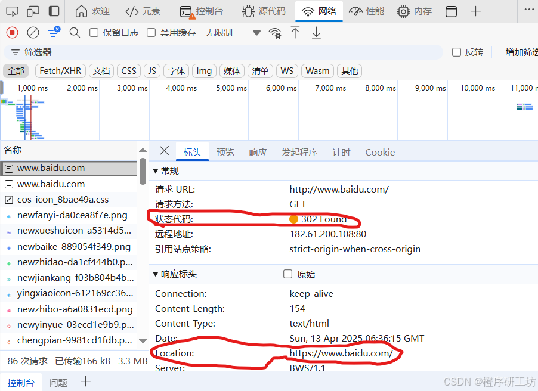The width and height of the screenshot is (538, 391).
Task: Select cos-icon_8bae49a.css request
Action: pos(69,200)
